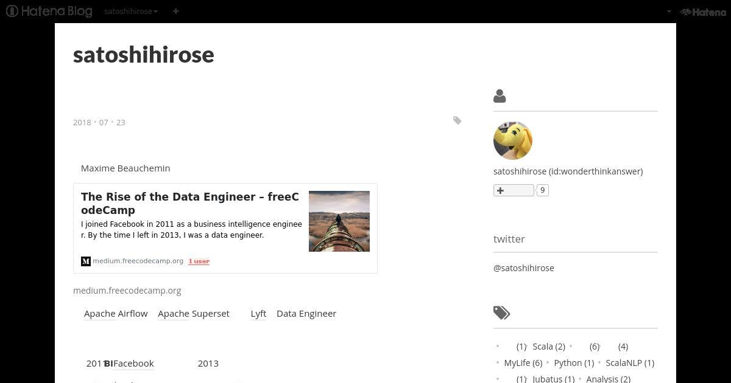The width and height of the screenshot is (731, 383).
Task: Click the tag icon beside the post date
Action: (457, 120)
